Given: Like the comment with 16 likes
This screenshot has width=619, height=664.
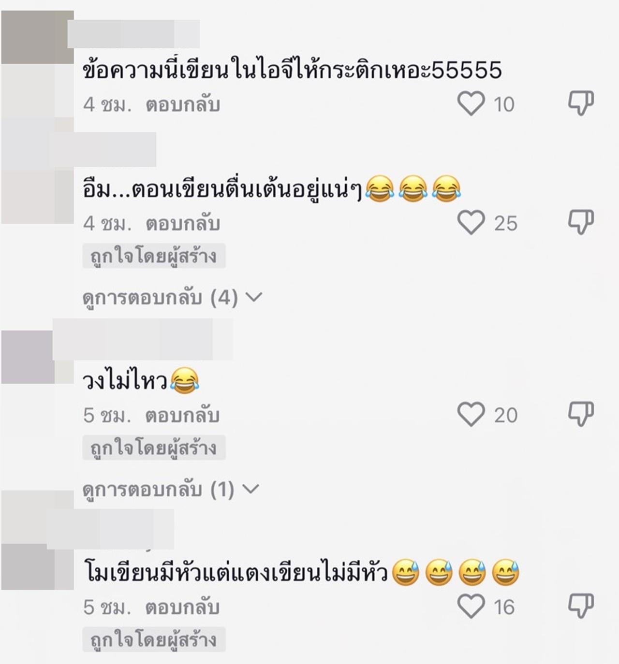Looking at the screenshot, I should pos(471,606).
